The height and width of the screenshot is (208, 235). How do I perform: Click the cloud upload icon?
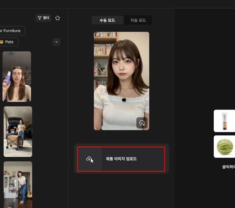[x=89, y=159]
